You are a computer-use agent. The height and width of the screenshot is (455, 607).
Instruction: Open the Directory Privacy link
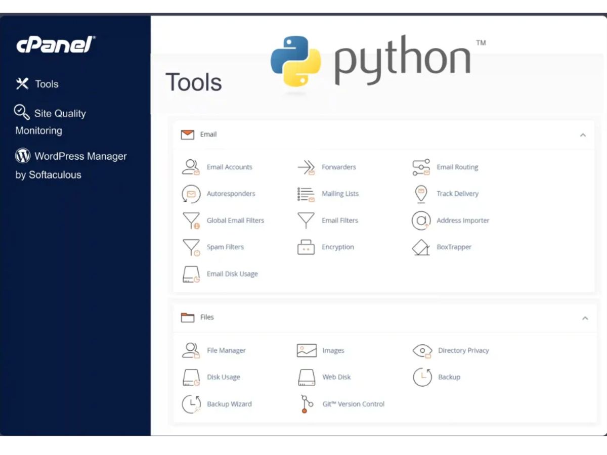[463, 350]
